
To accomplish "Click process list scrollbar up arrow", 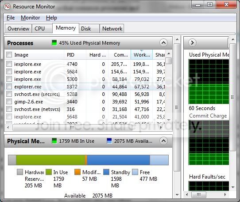I will pyautogui.click(x=169, y=53).
